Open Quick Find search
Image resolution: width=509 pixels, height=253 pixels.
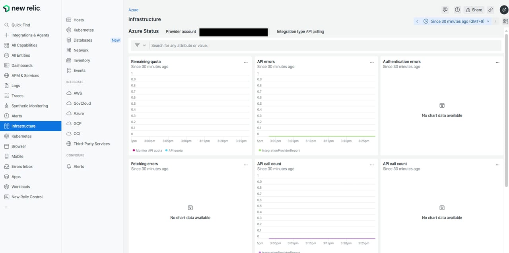tap(21, 25)
